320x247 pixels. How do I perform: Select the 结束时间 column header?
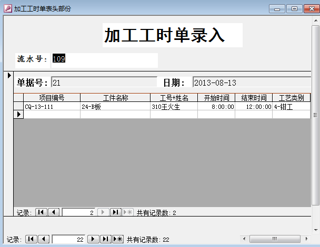coord(254,98)
